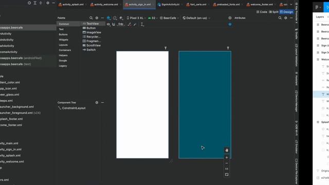Select the Common palette category
This screenshot has width=329, height=185.
click(x=68, y=24)
